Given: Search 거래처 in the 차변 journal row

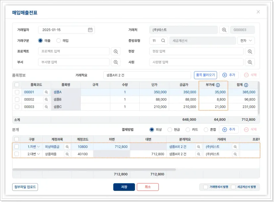Looking at the screenshot, I should point(235,147).
